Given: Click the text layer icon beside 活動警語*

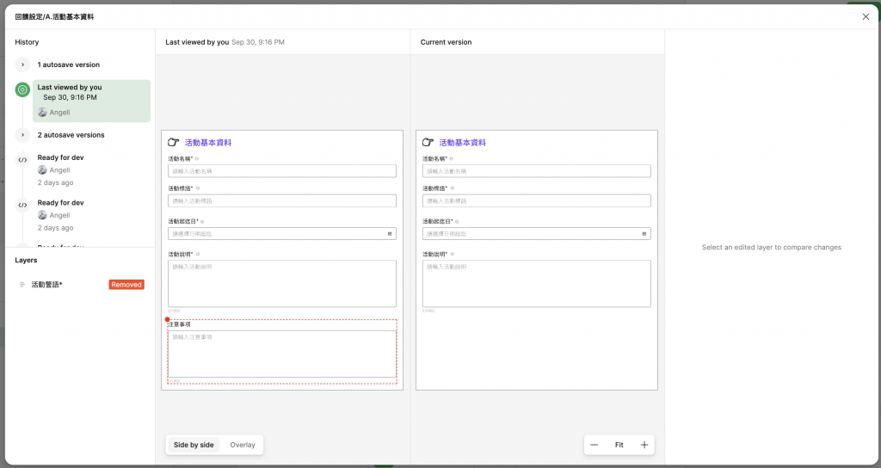Looking at the screenshot, I should (22, 285).
